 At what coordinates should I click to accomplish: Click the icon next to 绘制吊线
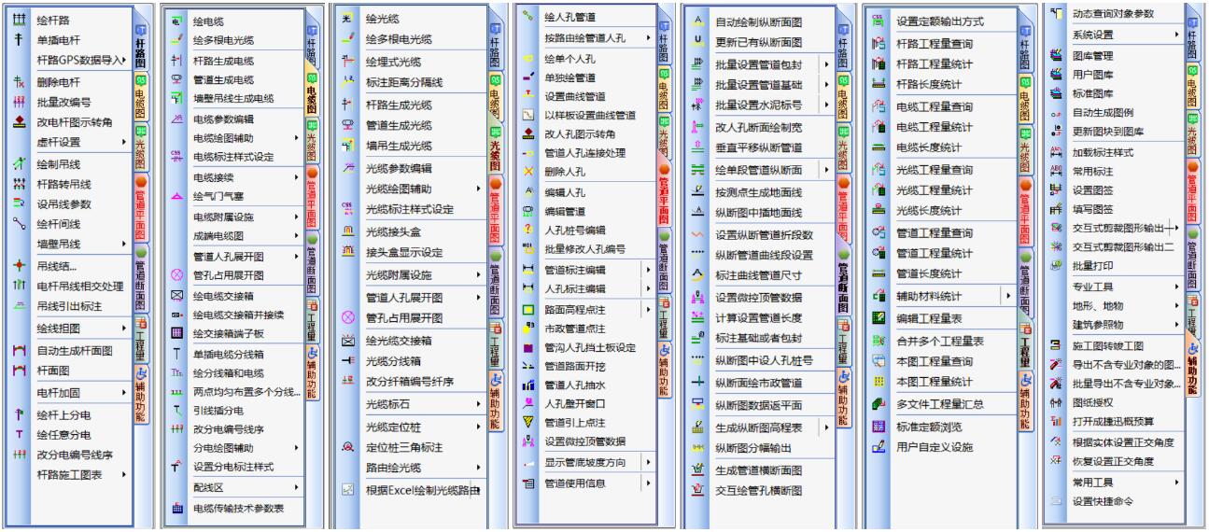19,164
